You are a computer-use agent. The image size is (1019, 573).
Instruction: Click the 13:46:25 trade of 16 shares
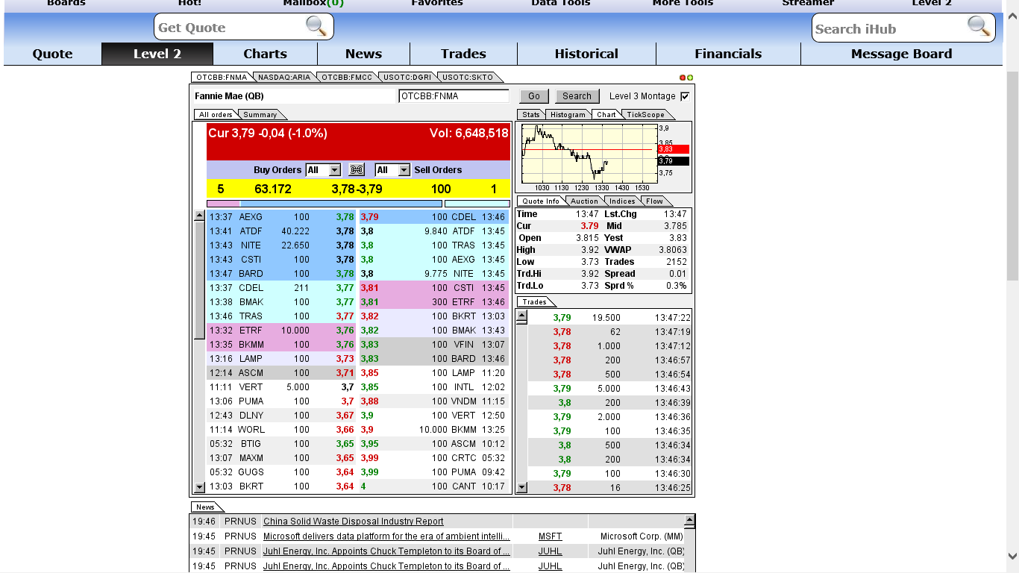(610, 488)
